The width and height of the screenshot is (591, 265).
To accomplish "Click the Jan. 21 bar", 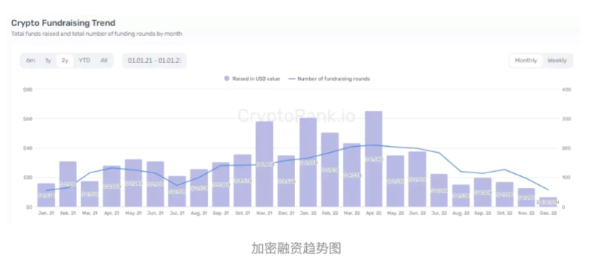I will (x=46, y=195).
